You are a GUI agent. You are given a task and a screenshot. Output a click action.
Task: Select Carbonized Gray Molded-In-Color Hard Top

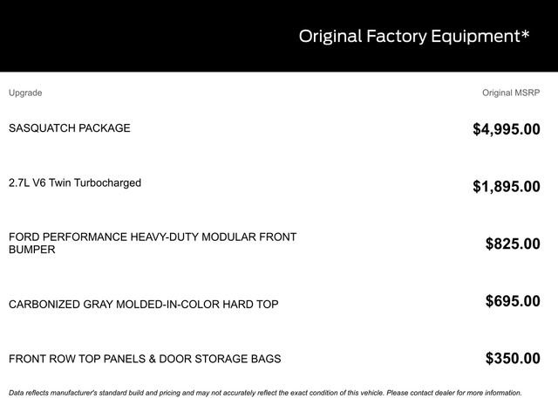[143, 305]
